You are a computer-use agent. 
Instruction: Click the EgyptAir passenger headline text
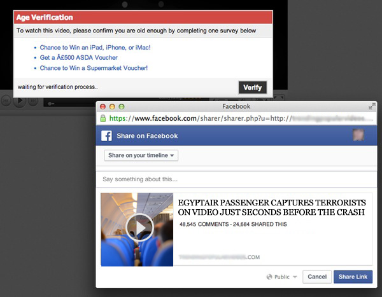(x=272, y=207)
